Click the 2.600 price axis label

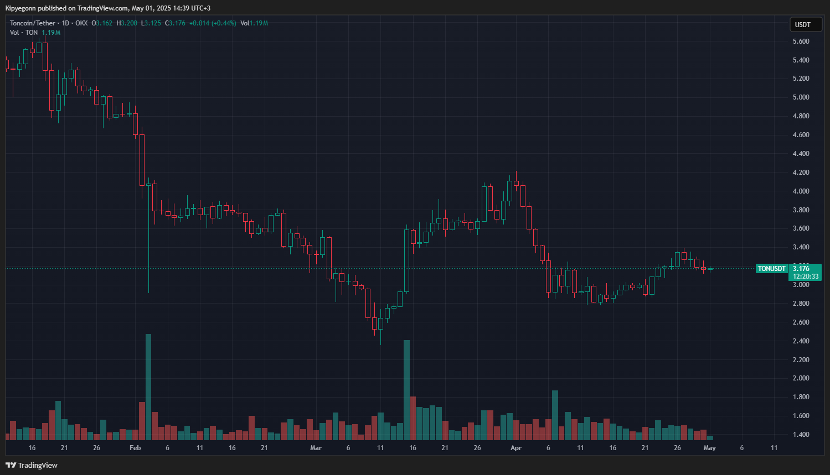pyautogui.click(x=801, y=322)
